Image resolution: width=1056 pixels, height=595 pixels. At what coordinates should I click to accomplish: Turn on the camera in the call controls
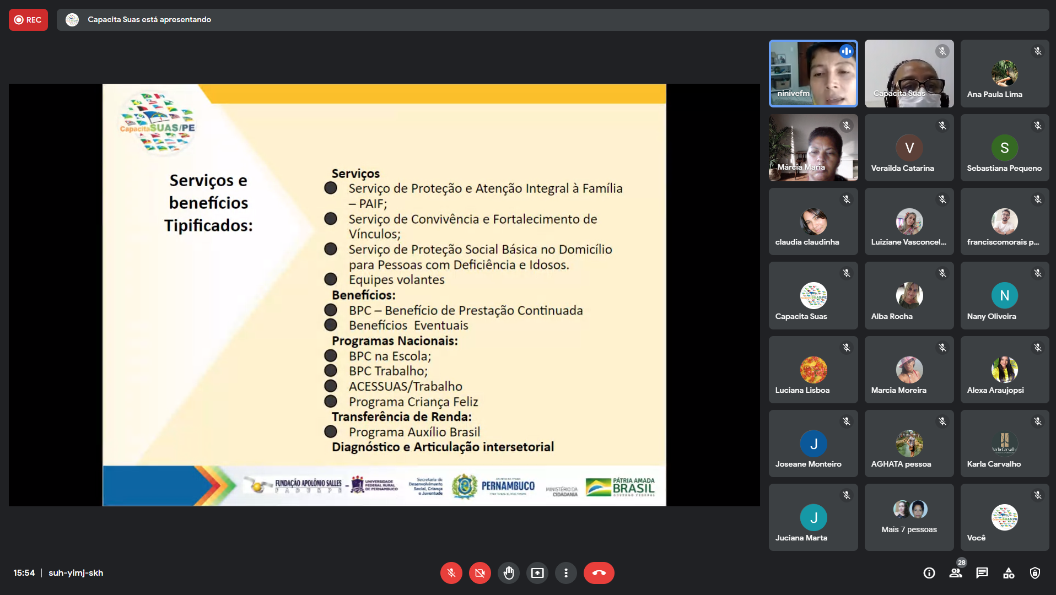click(479, 573)
